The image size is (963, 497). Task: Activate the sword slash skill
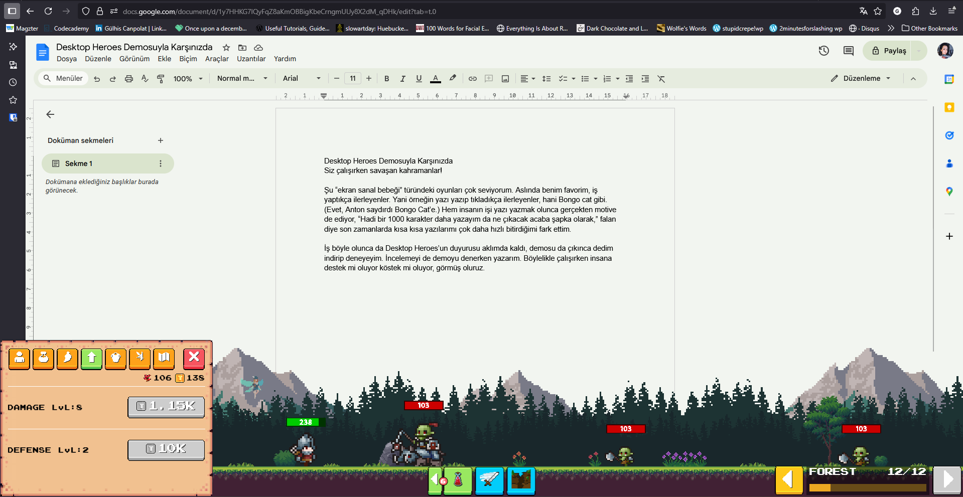(x=489, y=480)
